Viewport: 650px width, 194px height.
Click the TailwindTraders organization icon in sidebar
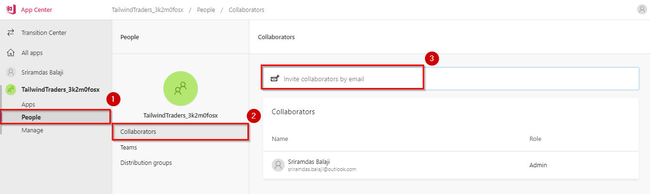pyautogui.click(x=11, y=89)
